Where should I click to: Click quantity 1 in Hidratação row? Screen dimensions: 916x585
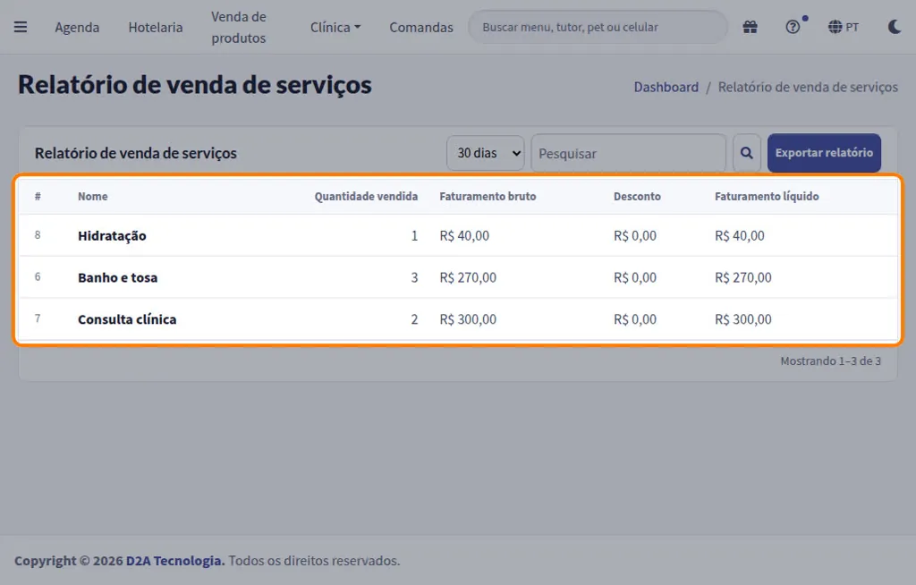(414, 235)
